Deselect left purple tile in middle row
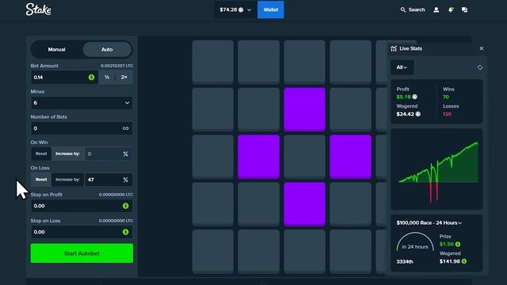This screenshot has width=507, height=285. click(259, 157)
